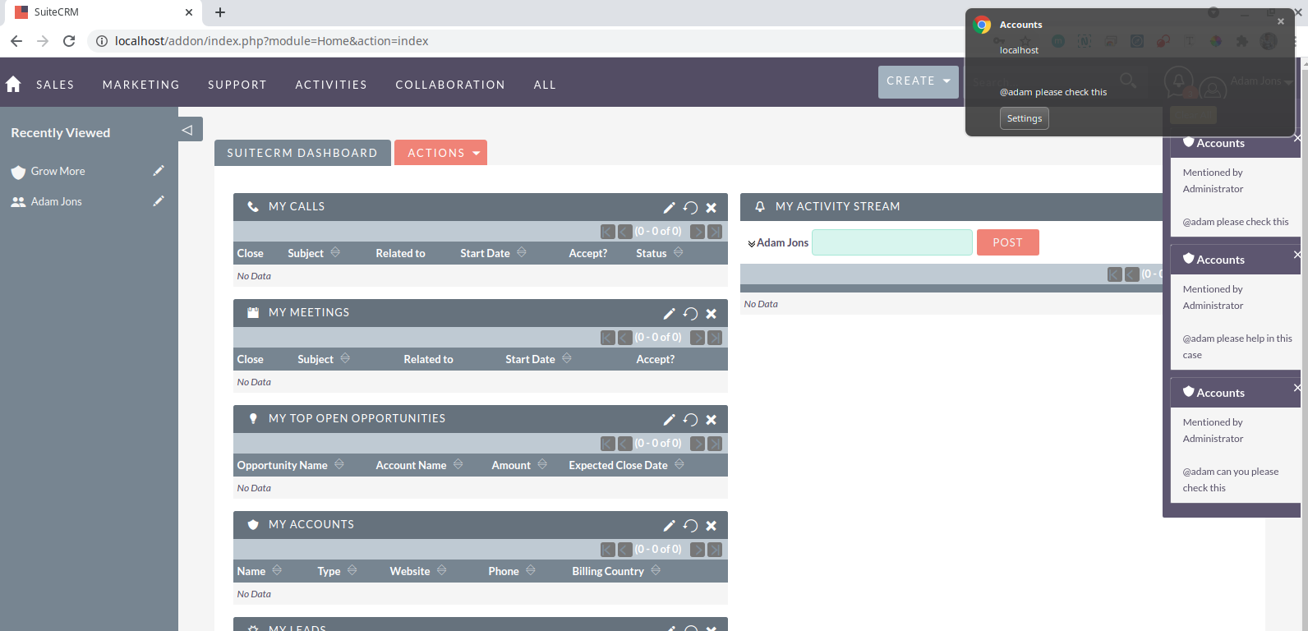
Task: Go to last page in My Accounts
Action: click(x=715, y=550)
